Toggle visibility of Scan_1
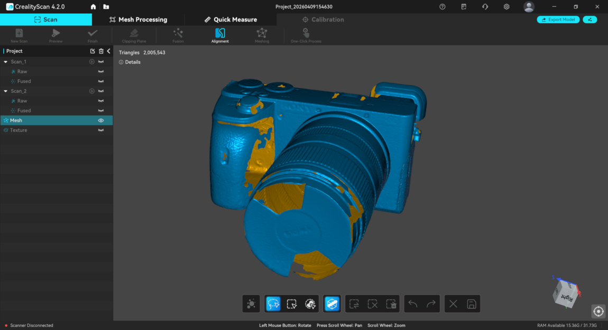Viewport: 608px width, 330px height. [100, 62]
